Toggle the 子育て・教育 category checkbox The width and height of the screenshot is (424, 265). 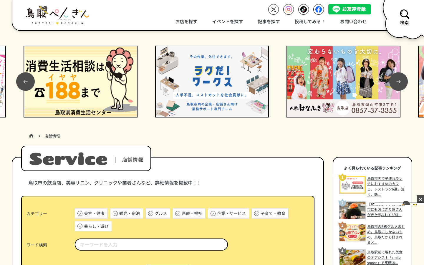tap(270, 213)
